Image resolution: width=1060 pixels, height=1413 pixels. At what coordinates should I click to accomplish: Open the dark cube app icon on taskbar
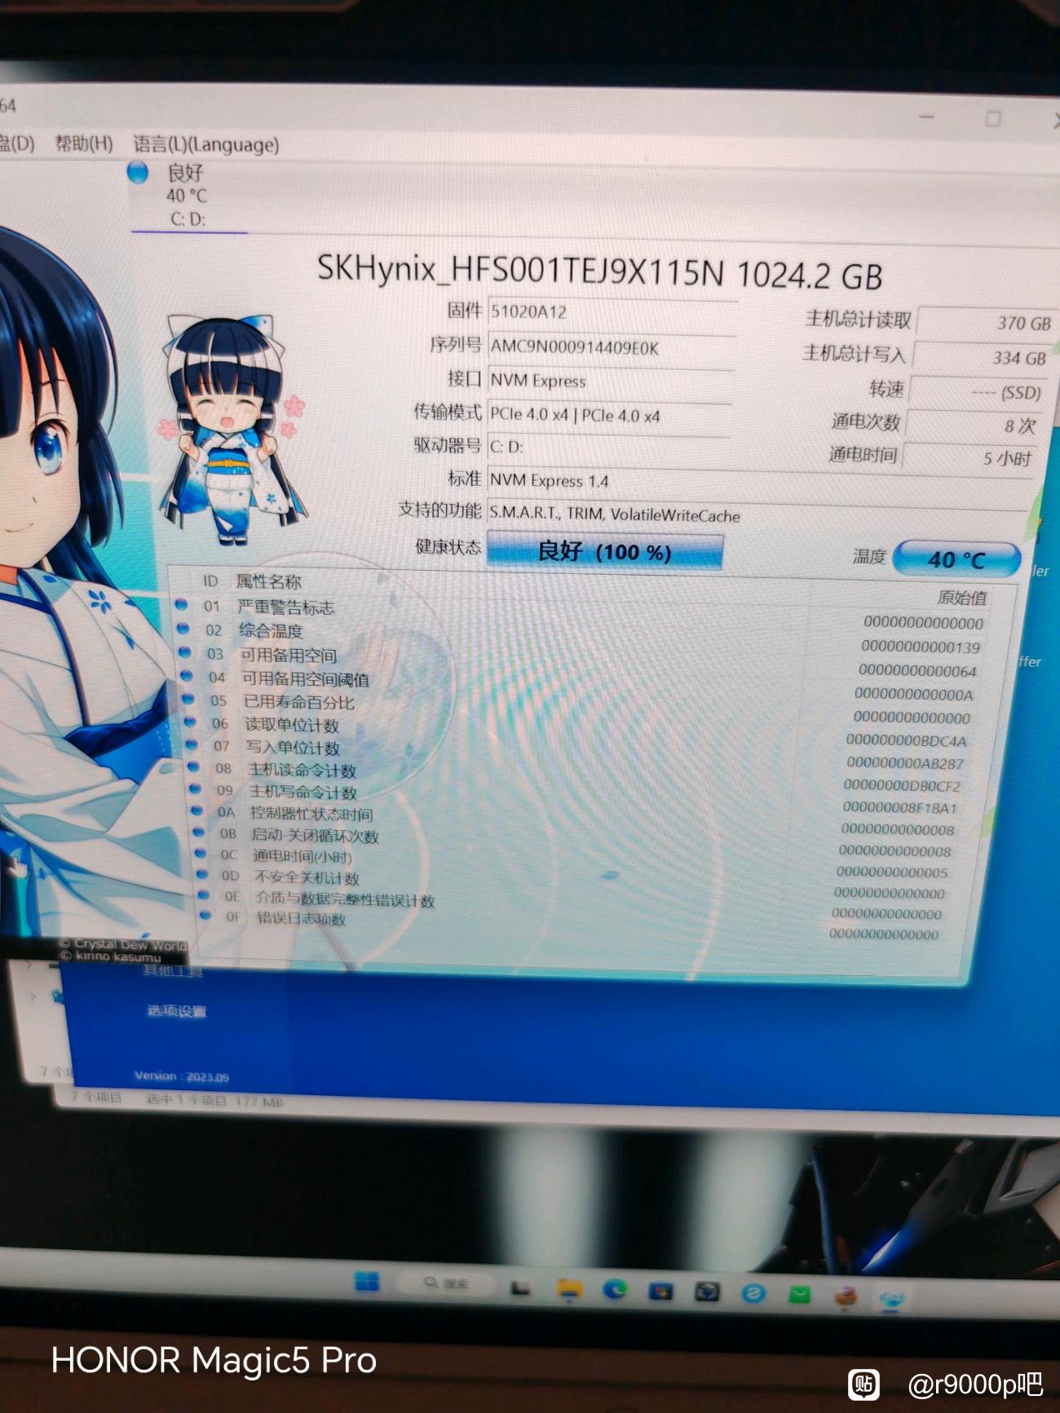tap(707, 1292)
